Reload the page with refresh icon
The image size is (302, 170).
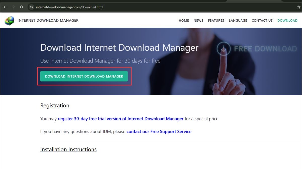pos(22,7)
